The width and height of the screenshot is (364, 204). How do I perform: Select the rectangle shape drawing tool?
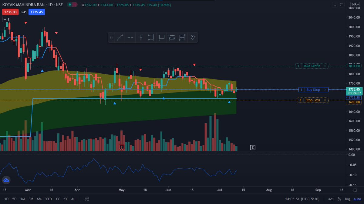coord(151,37)
